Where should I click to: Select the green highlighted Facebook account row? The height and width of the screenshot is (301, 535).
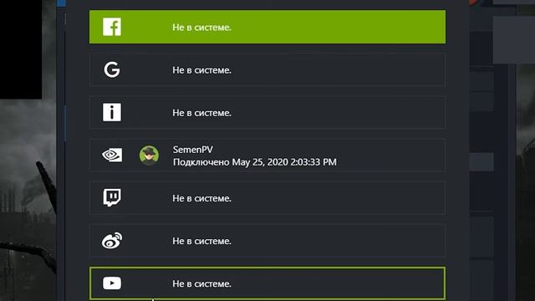[x=267, y=27]
